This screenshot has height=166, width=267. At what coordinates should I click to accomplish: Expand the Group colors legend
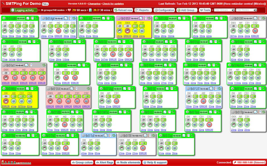point(82,162)
